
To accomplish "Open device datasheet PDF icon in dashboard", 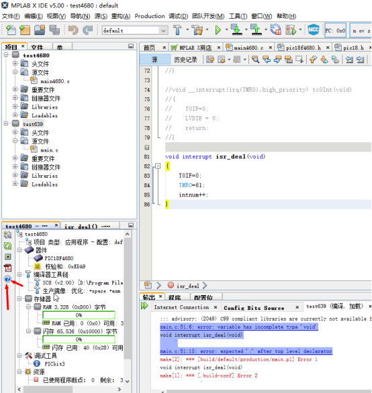I will click(x=8, y=268).
